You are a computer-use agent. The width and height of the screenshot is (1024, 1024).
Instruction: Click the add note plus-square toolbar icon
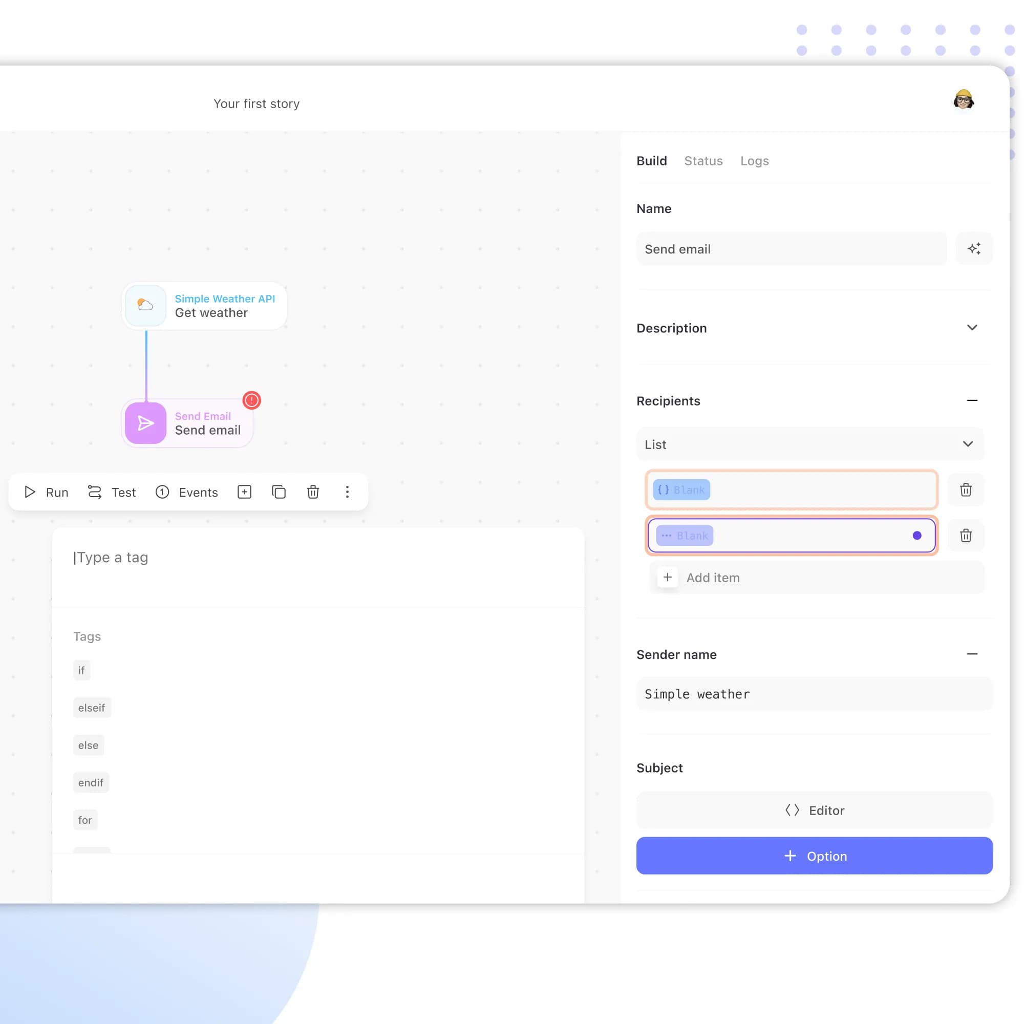244,492
